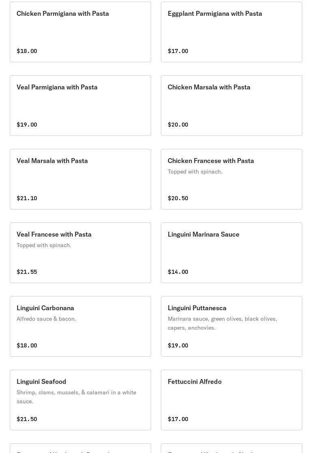
Task: Click the $21.10 Veal Marsala price
Action: click(x=27, y=198)
